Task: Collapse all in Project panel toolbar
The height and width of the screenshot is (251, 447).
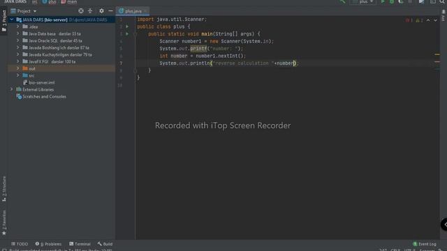Action: point(90,11)
